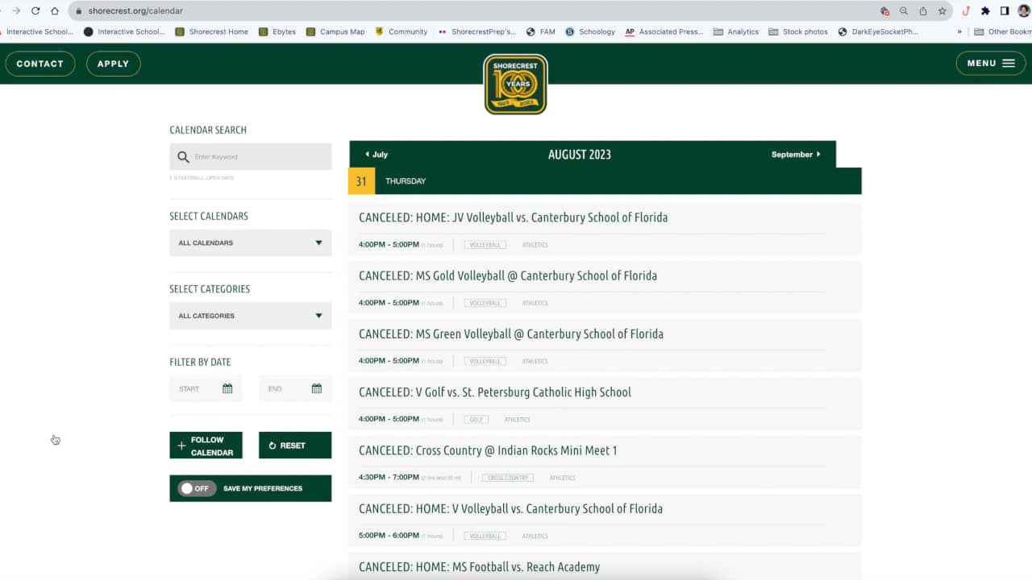1032x580 pixels.
Task: Click the browser home icon
Action: point(55,11)
